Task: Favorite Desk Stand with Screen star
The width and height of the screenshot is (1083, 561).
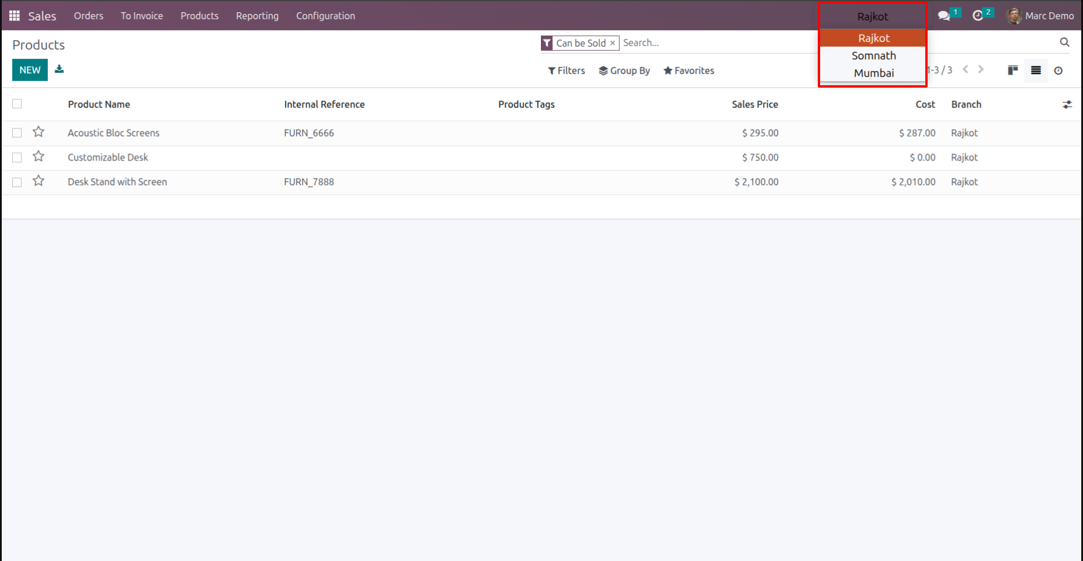Action: 39,181
